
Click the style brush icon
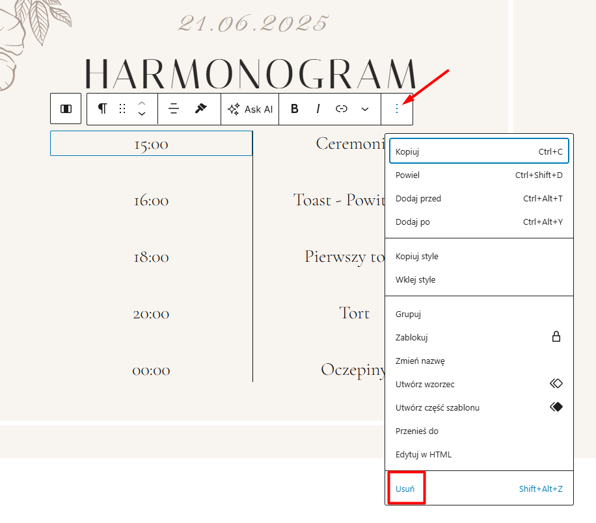pos(201,108)
